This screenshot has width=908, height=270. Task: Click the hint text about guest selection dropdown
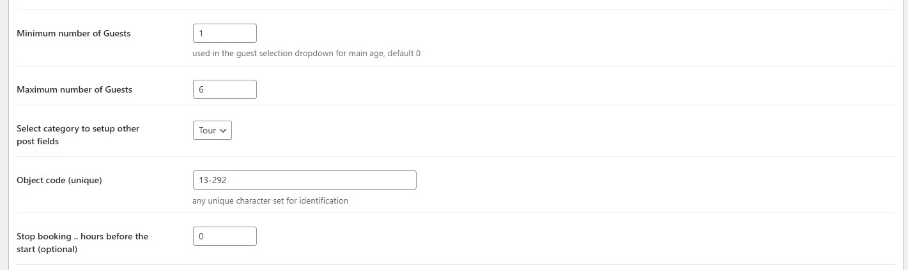[306, 54]
